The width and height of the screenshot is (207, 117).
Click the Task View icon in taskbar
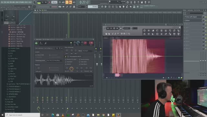(x=48, y=115)
